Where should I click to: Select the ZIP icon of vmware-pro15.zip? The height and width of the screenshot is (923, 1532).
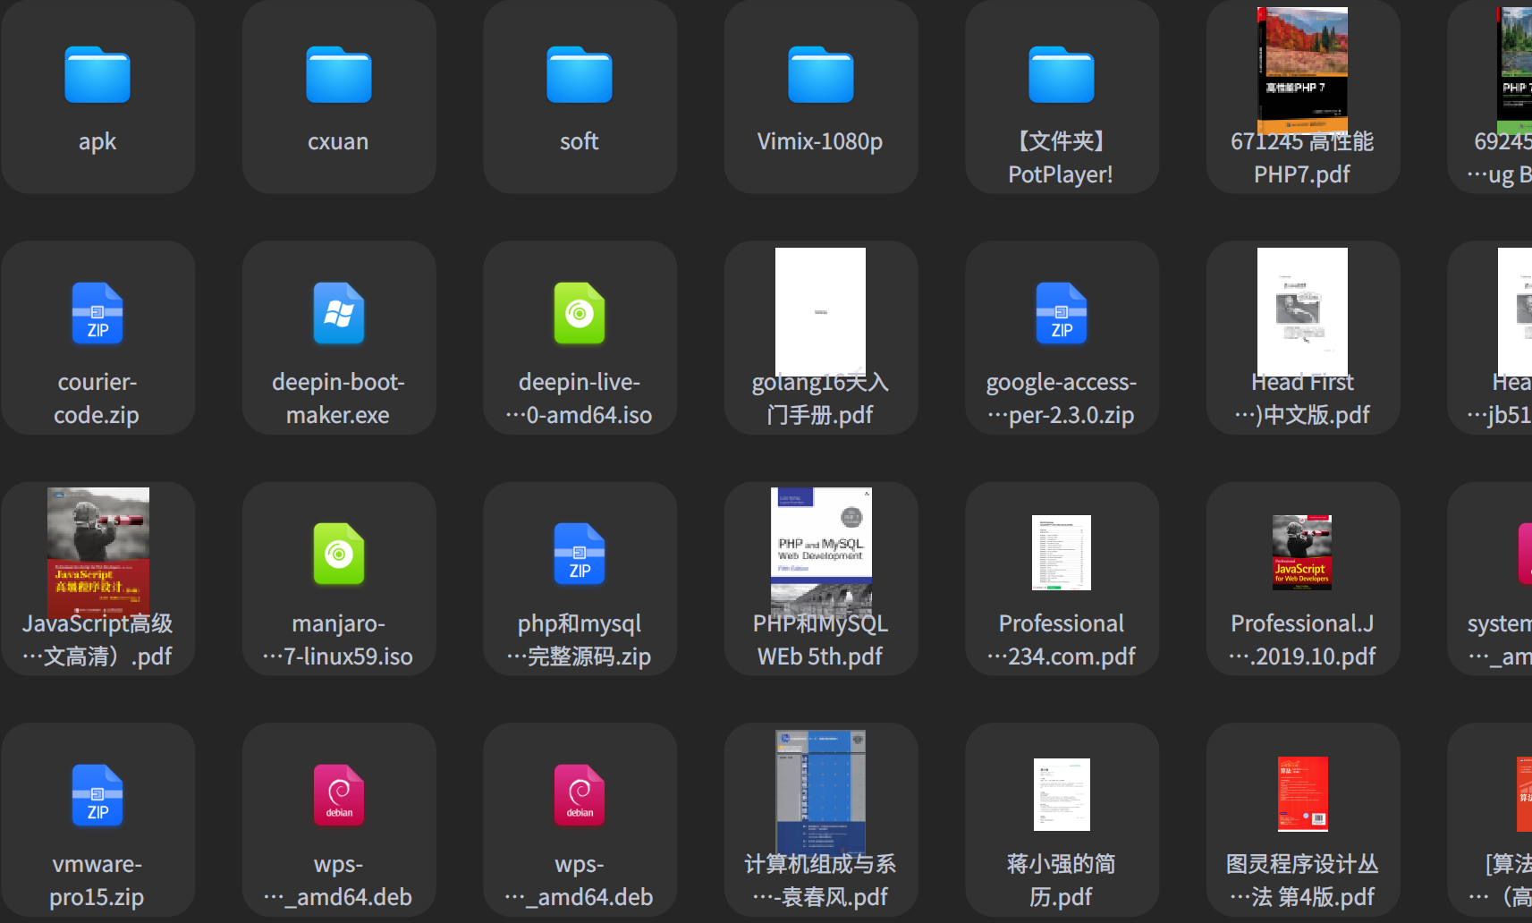tap(97, 795)
